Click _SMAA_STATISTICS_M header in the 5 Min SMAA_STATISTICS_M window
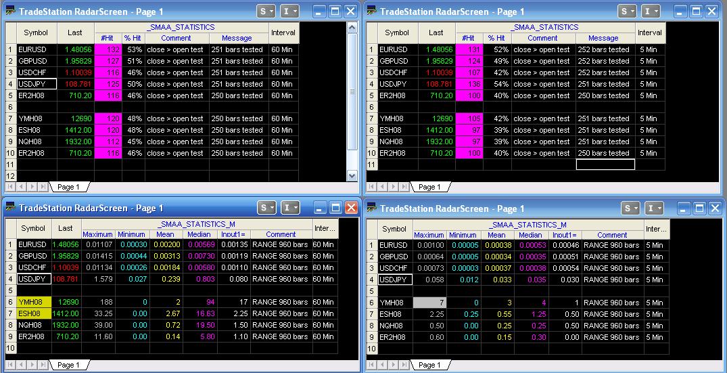Screen dimensions: 727x373 point(529,225)
